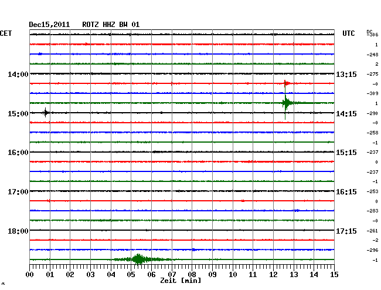The height and width of the screenshot is (290, 381).
Task: Click the DC offset value '2'
Action: point(377,64)
